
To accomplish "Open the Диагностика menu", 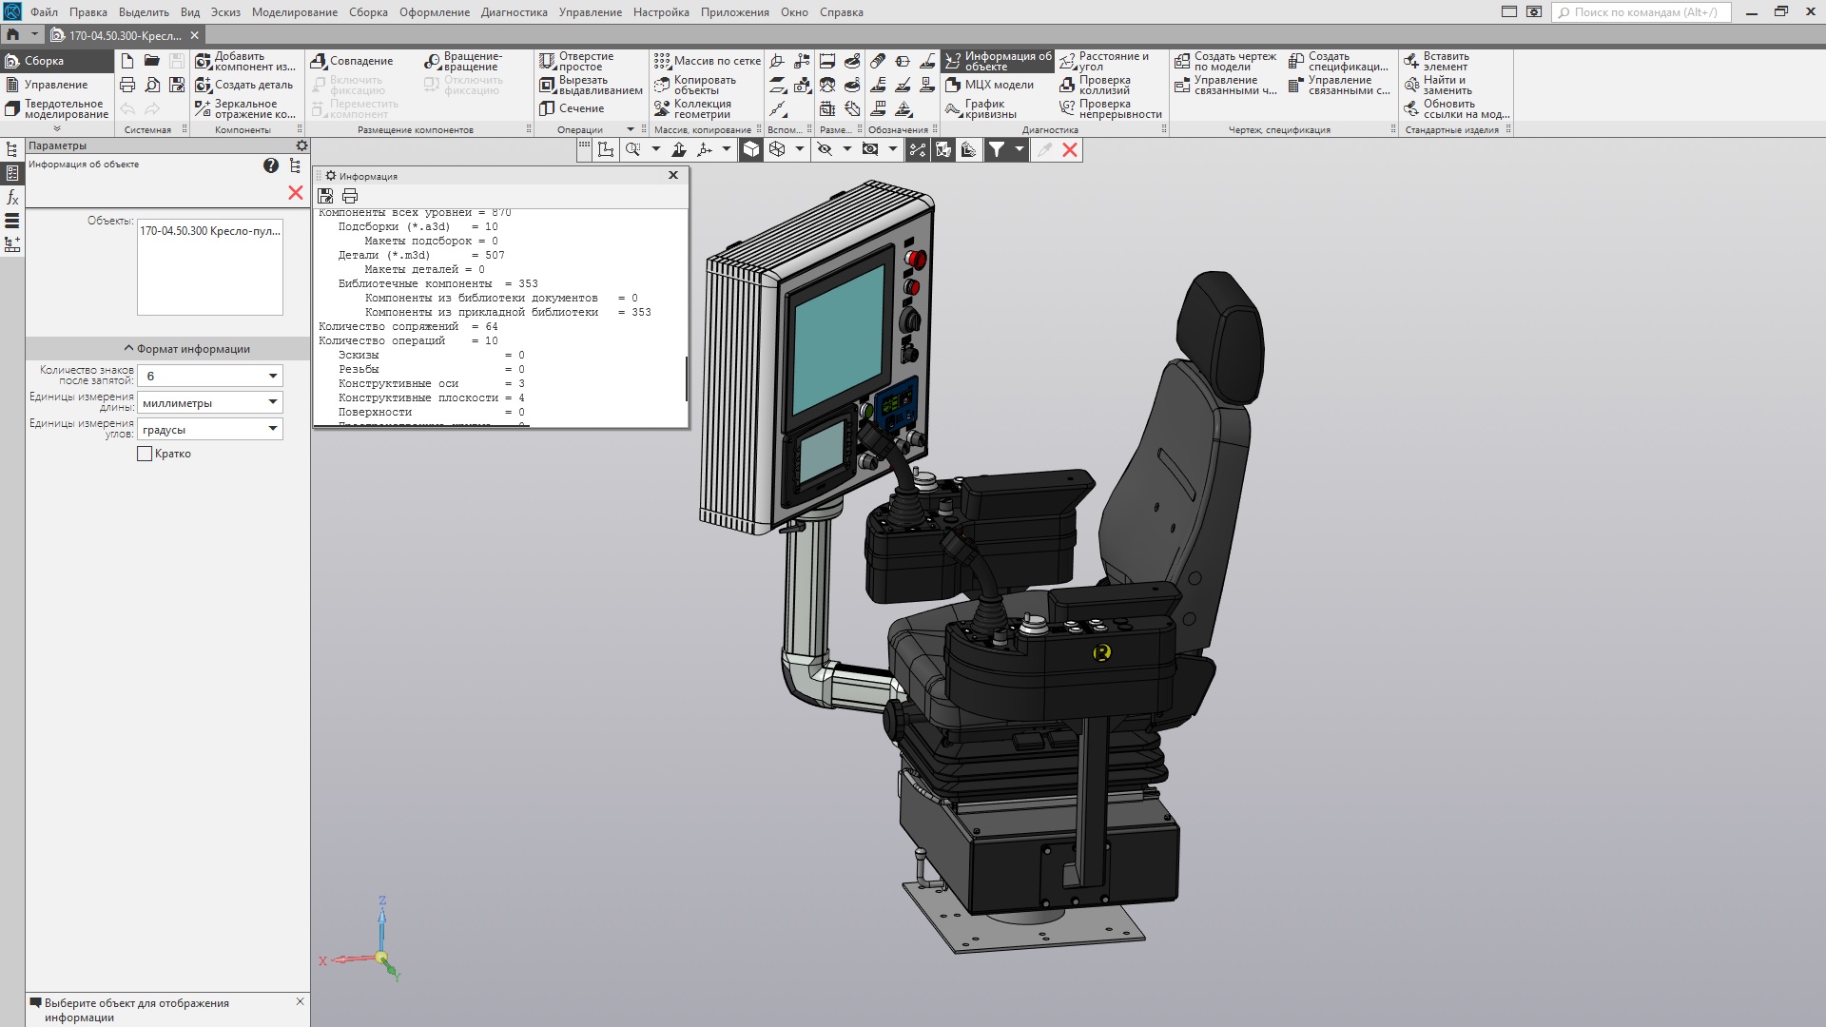I will click(514, 12).
